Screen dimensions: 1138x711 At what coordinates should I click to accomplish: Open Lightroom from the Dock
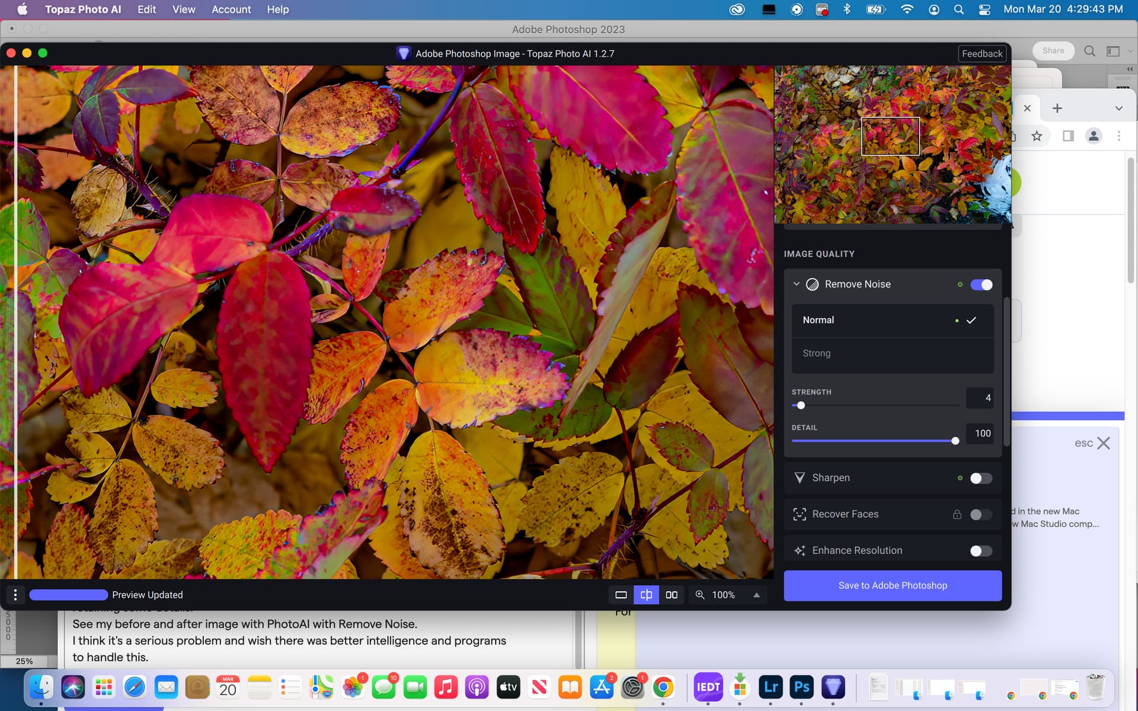point(771,687)
